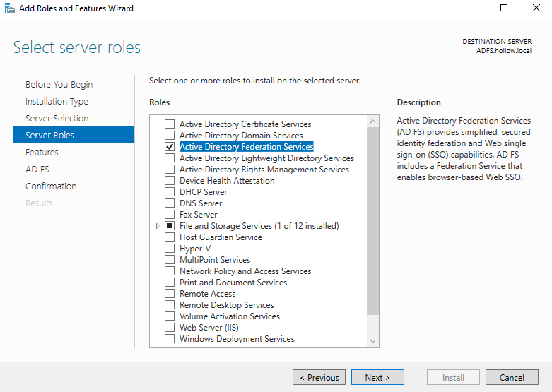Viewport: 552px width, 392px height.
Task: Maximize the wizard window
Action: click(504, 8)
